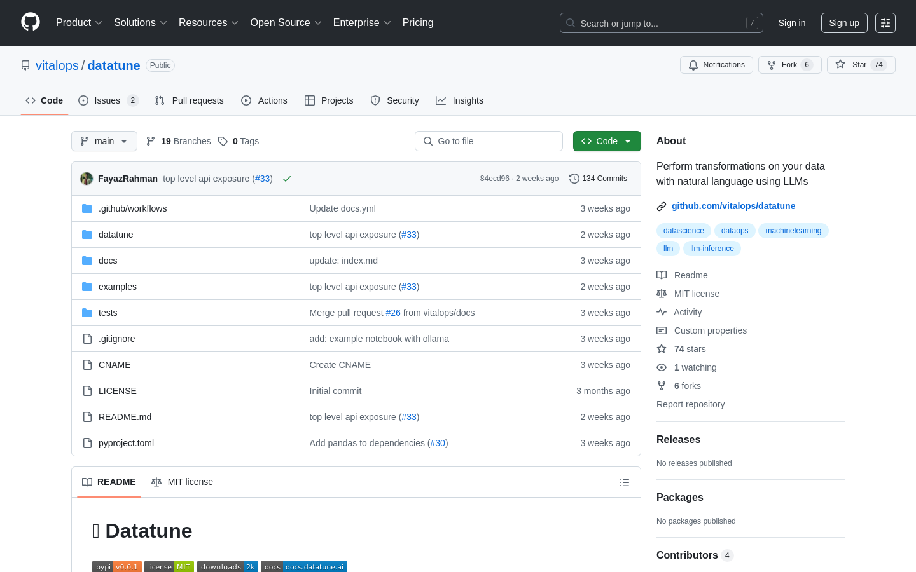Open pull request #30 link
Screen dimensions: 916x572
coord(438,443)
